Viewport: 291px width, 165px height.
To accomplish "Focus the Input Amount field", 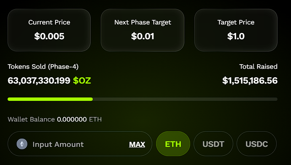I will (80, 144).
